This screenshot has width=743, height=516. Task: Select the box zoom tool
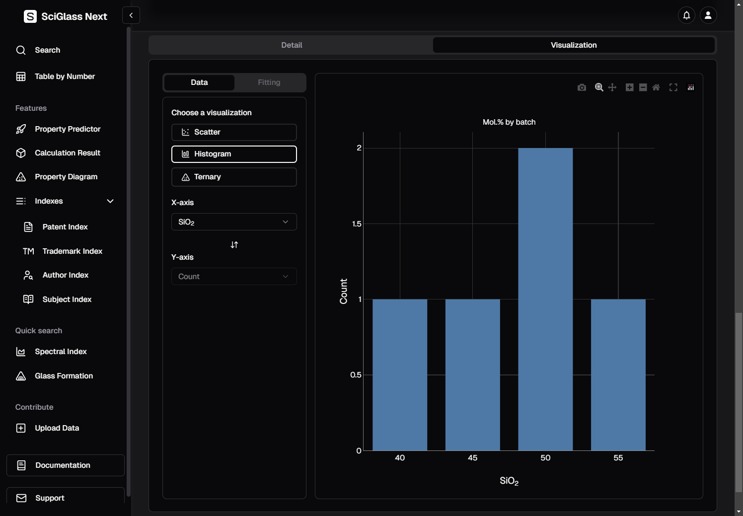(599, 87)
